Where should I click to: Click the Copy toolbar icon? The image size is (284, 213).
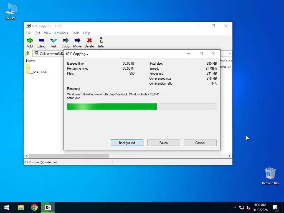pos(65,43)
